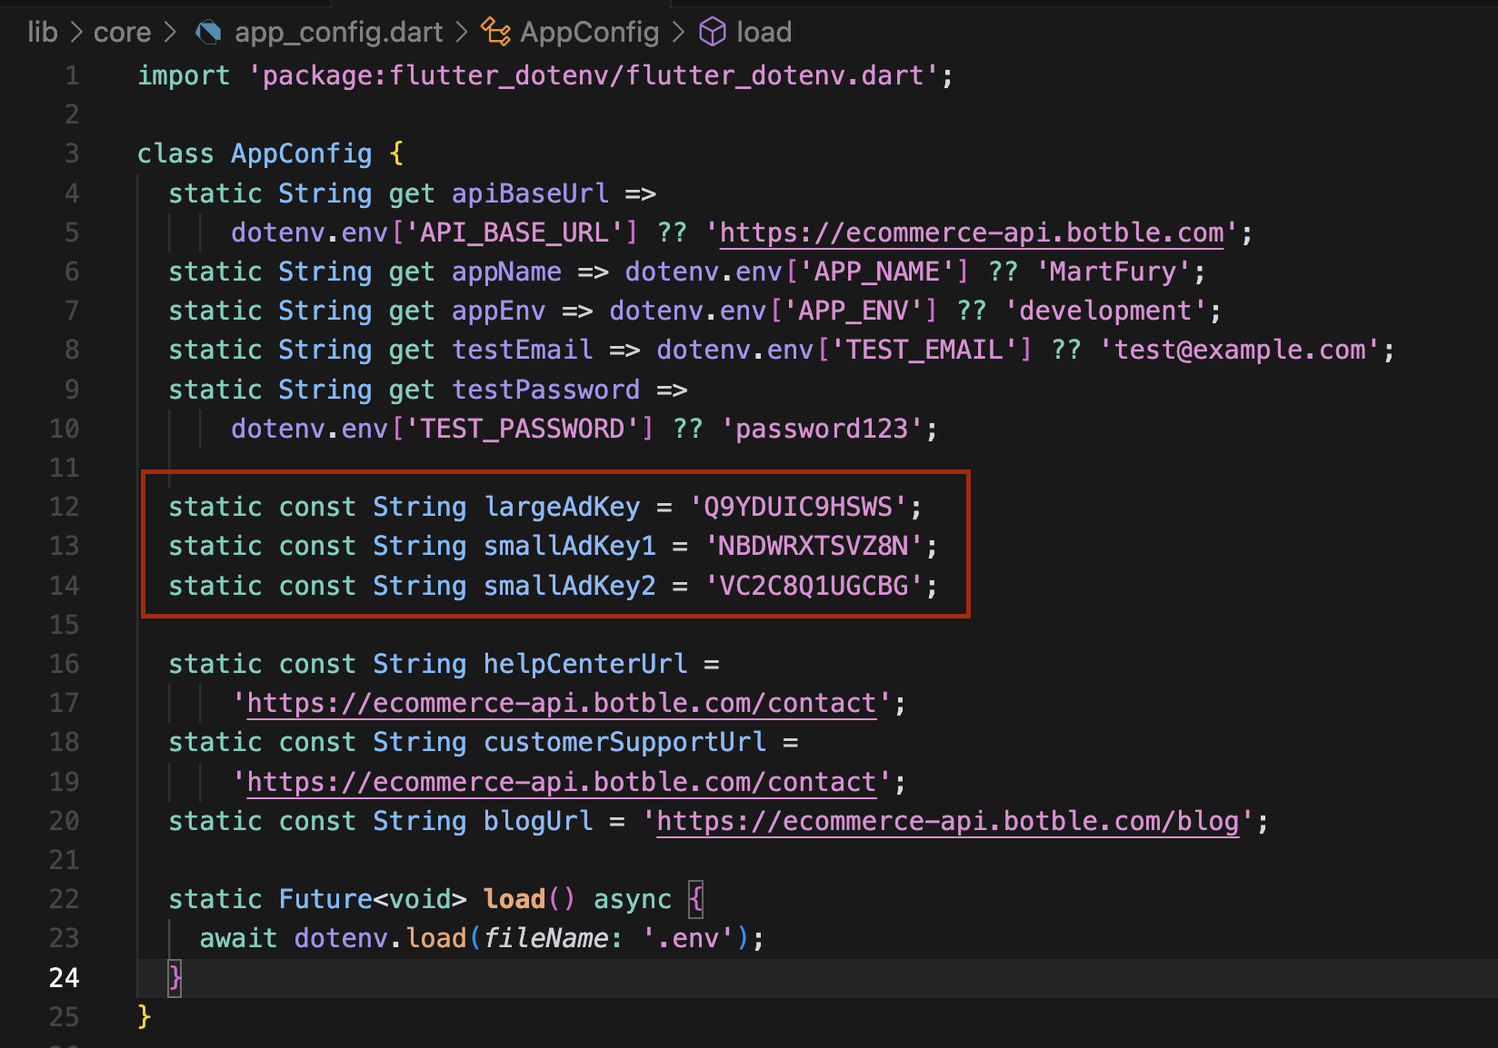This screenshot has width=1498, height=1048.
Task: Open the 'core' breadcrumb folder
Action: (x=122, y=33)
